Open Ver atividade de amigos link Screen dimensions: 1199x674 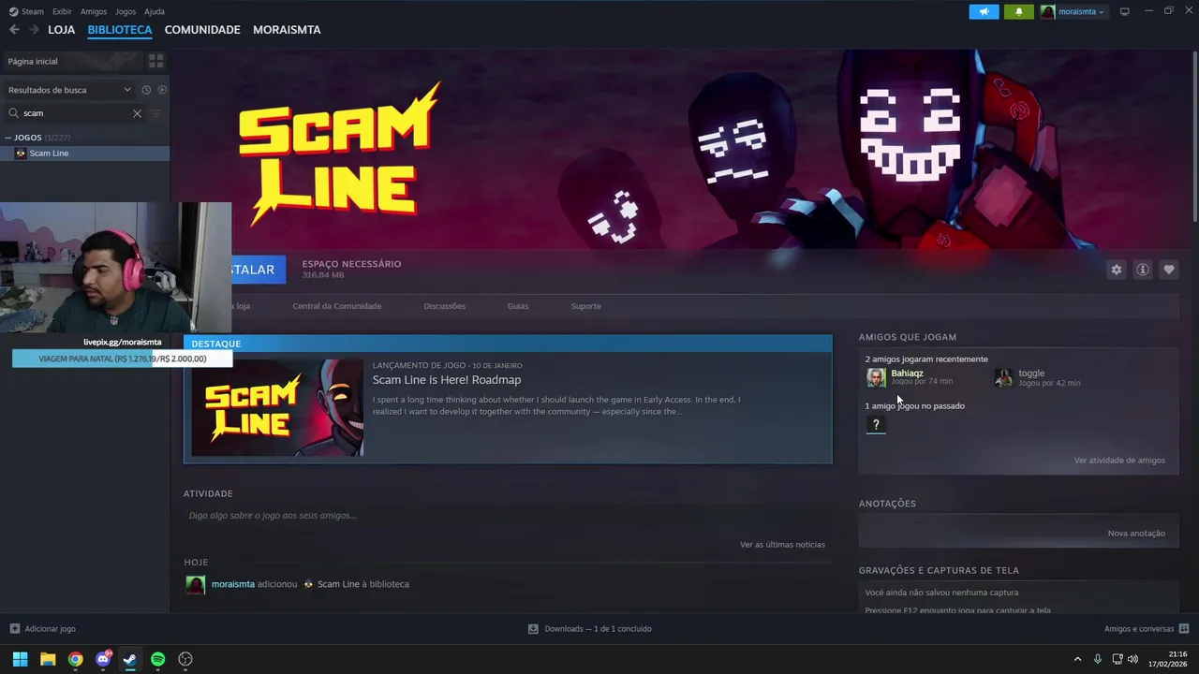pos(1119,461)
